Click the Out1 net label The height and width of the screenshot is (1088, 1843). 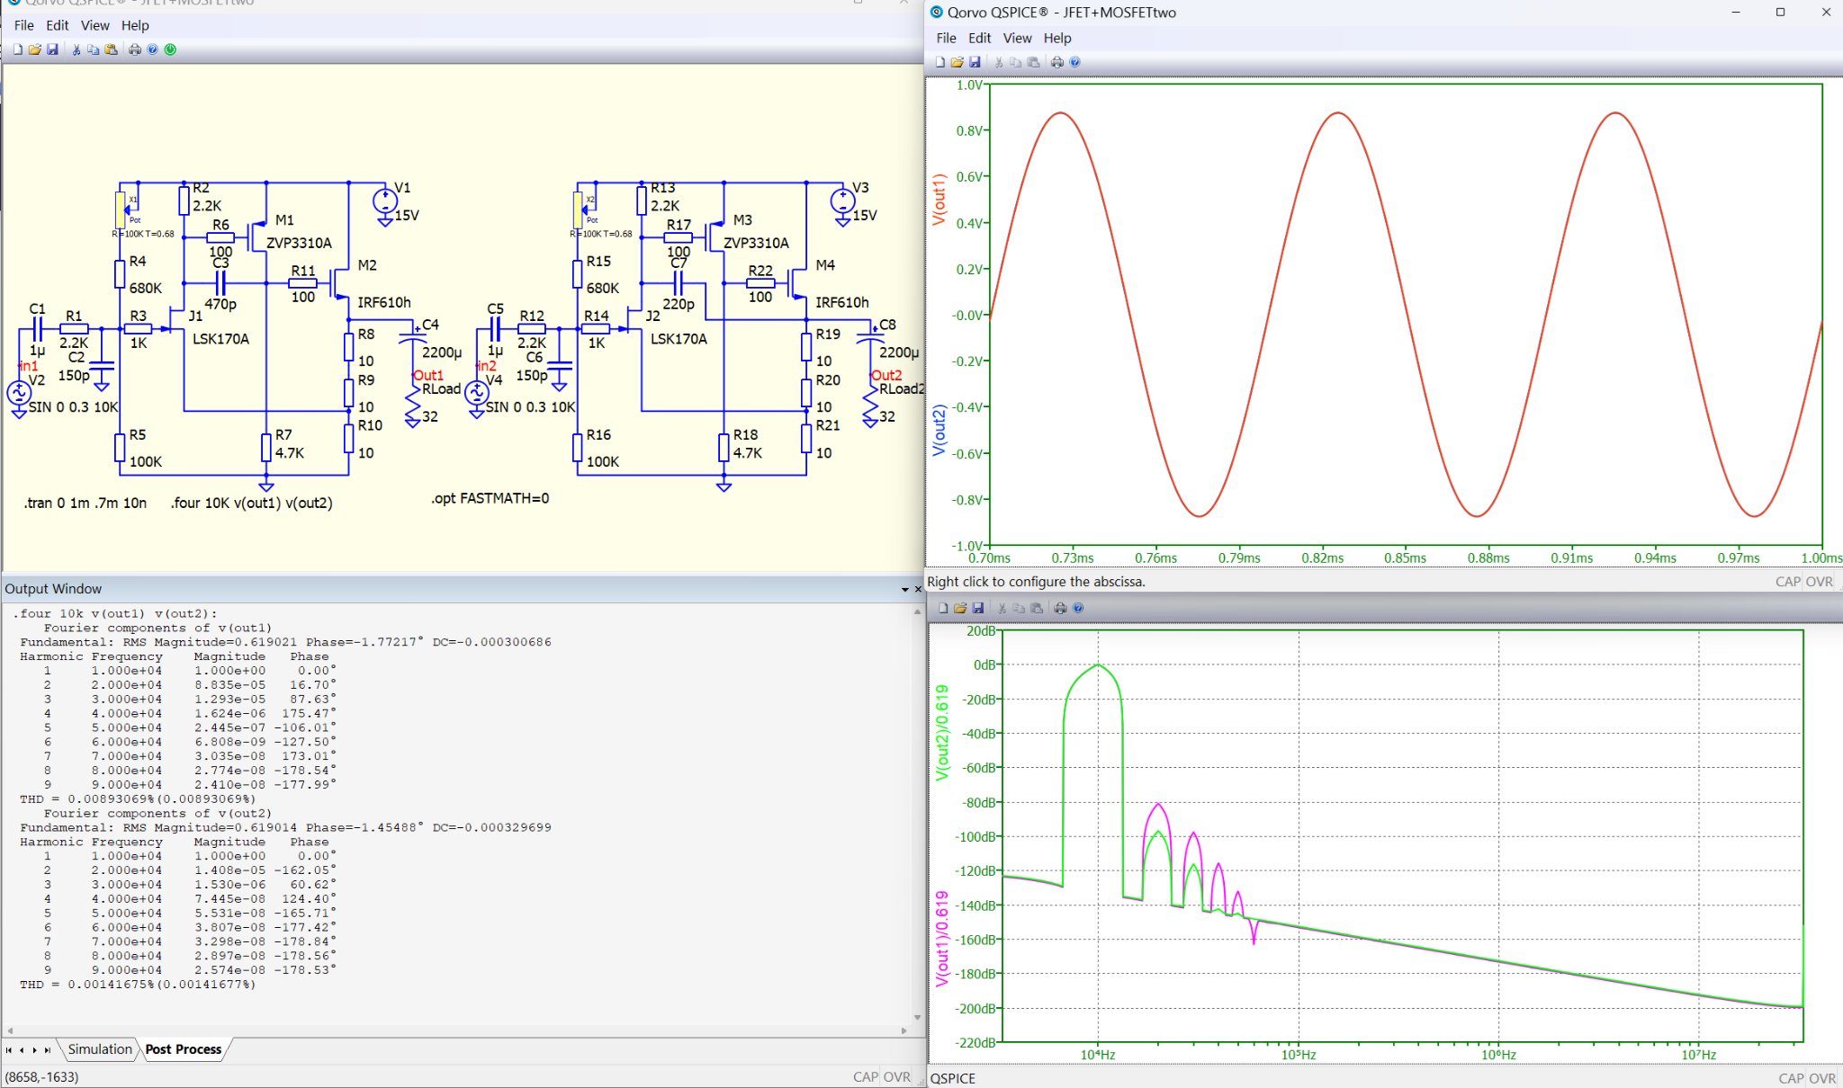[x=428, y=375]
